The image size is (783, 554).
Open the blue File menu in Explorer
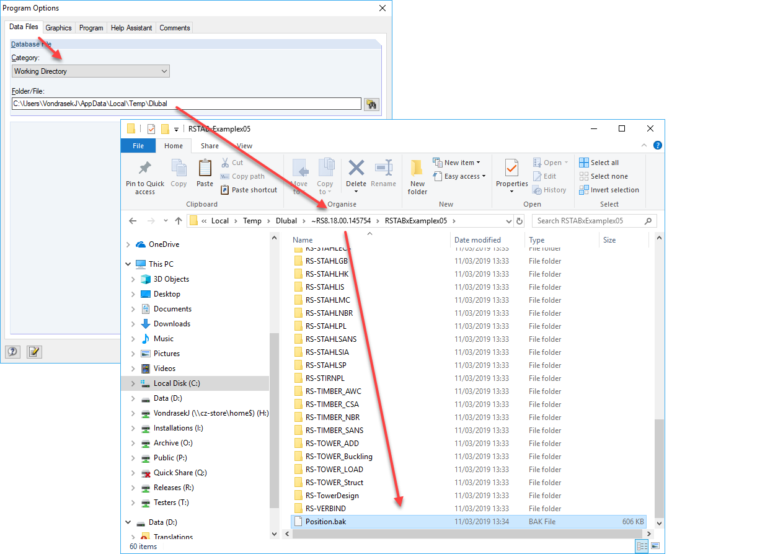(x=138, y=145)
